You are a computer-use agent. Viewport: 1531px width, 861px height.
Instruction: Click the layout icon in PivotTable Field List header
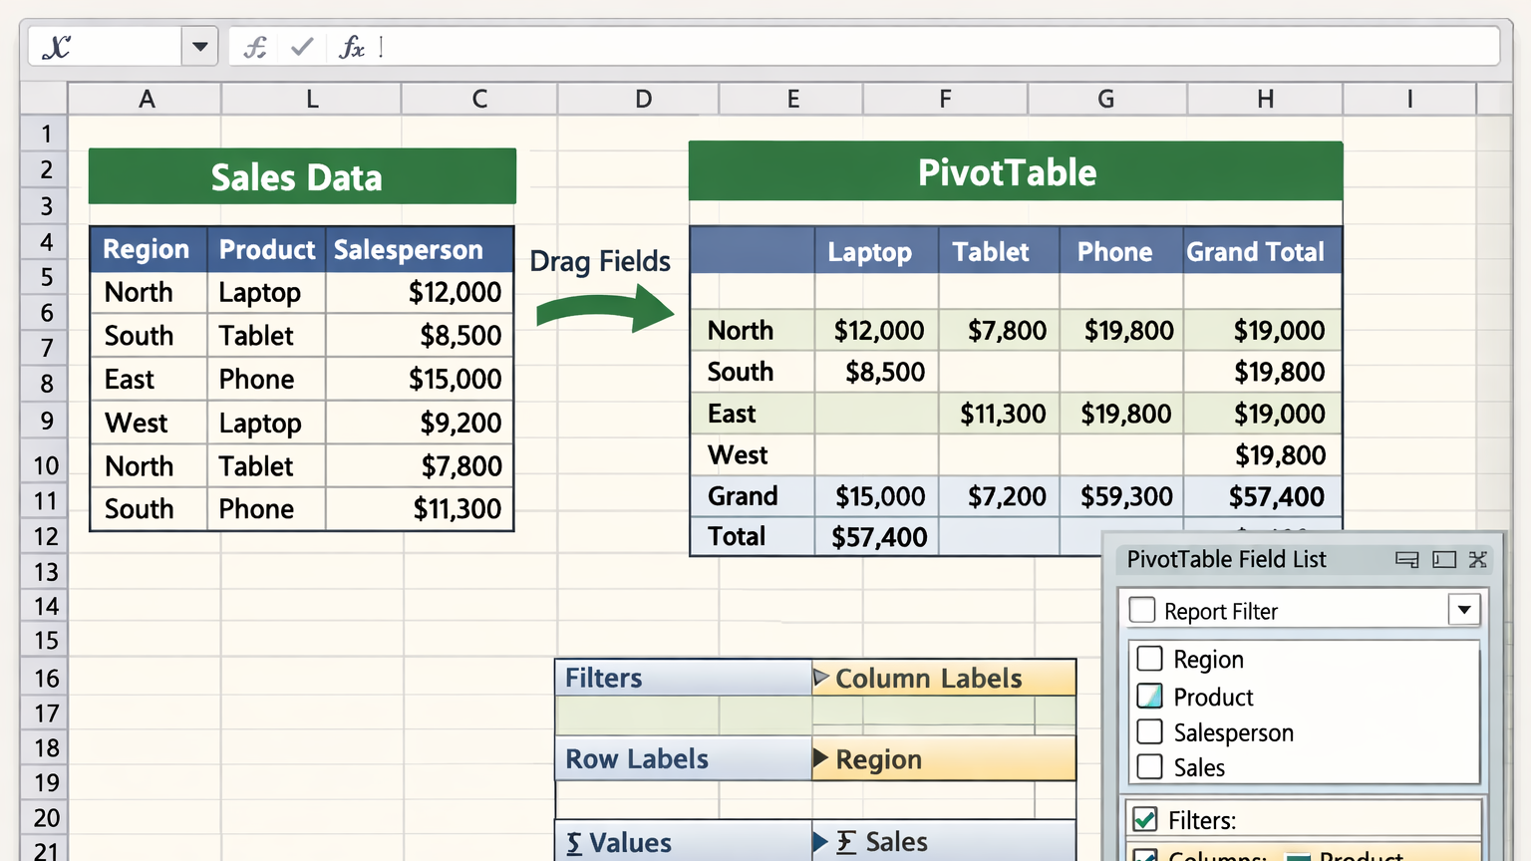(x=1442, y=560)
